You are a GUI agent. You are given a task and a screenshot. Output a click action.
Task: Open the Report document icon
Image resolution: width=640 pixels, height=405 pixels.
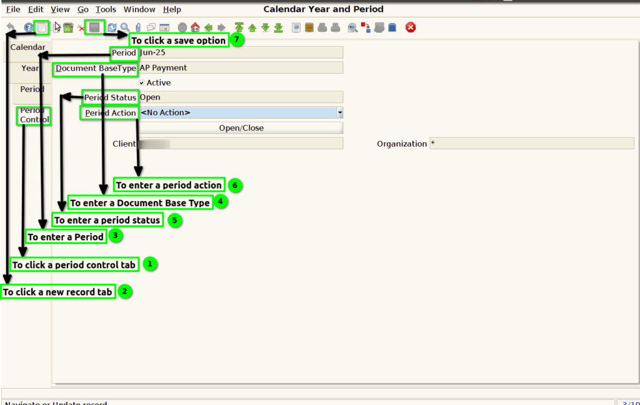[x=296, y=27]
